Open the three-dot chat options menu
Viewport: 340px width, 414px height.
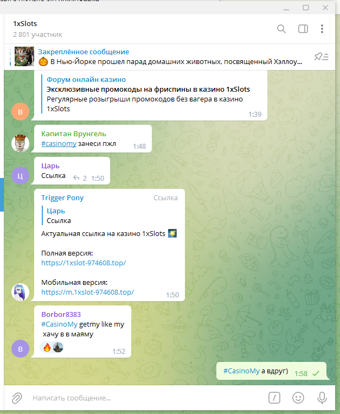(322, 29)
